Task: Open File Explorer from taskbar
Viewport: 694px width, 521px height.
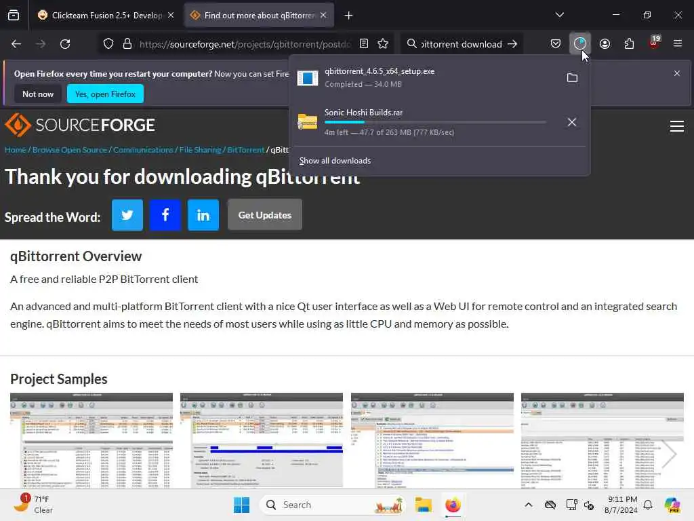Action: pyautogui.click(x=423, y=505)
